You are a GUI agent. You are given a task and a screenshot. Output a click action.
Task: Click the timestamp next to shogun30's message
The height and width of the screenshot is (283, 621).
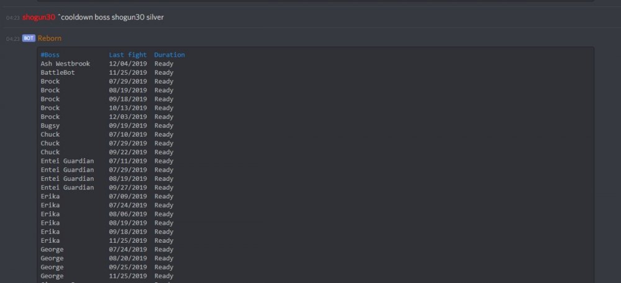12,18
